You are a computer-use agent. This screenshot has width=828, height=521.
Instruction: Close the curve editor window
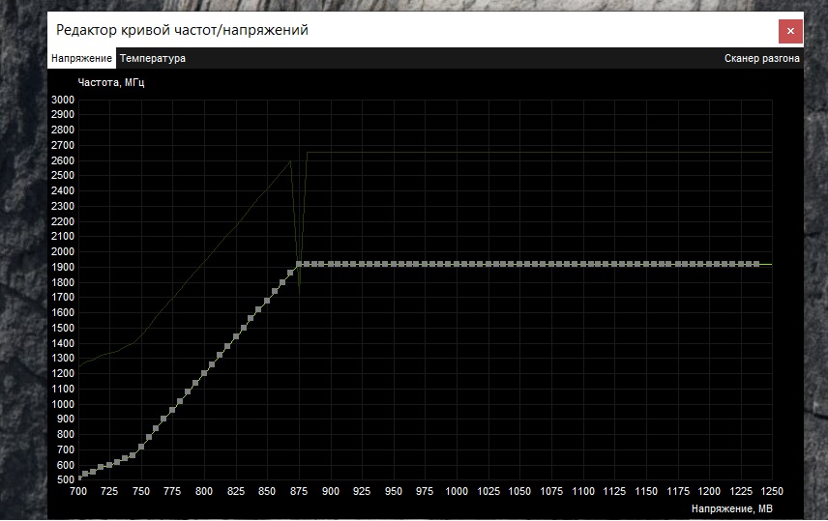(x=790, y=31)
